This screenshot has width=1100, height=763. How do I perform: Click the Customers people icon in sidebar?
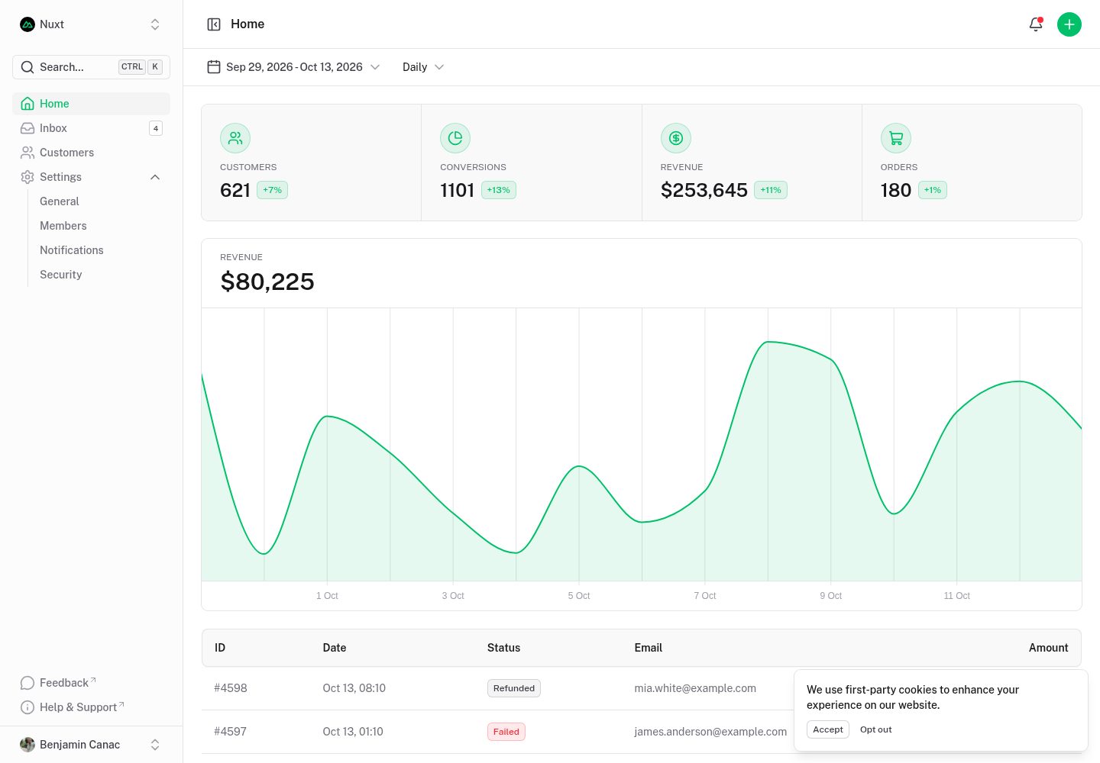coord(27,153)
